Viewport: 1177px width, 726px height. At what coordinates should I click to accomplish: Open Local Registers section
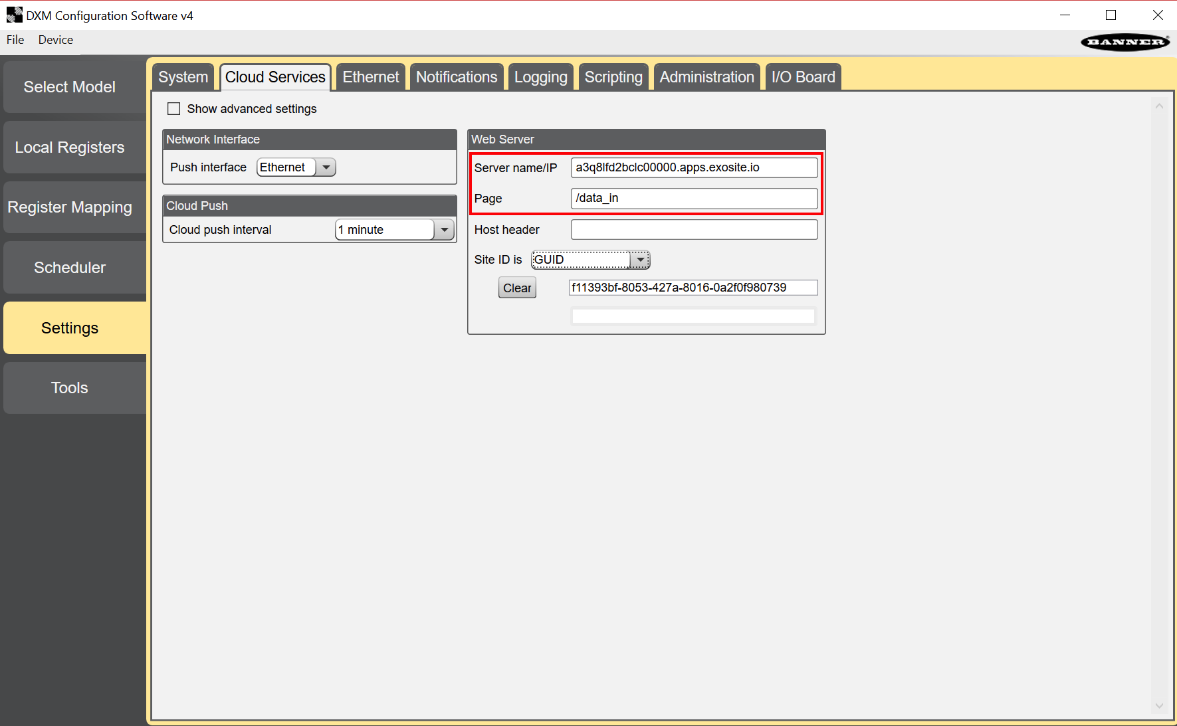point(74,147)
